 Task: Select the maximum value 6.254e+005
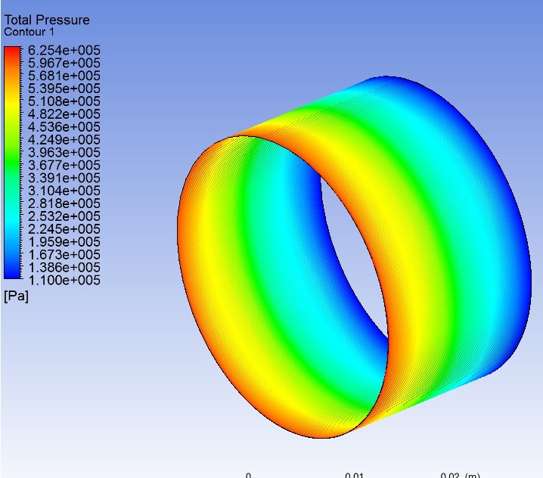coord(64,50)
